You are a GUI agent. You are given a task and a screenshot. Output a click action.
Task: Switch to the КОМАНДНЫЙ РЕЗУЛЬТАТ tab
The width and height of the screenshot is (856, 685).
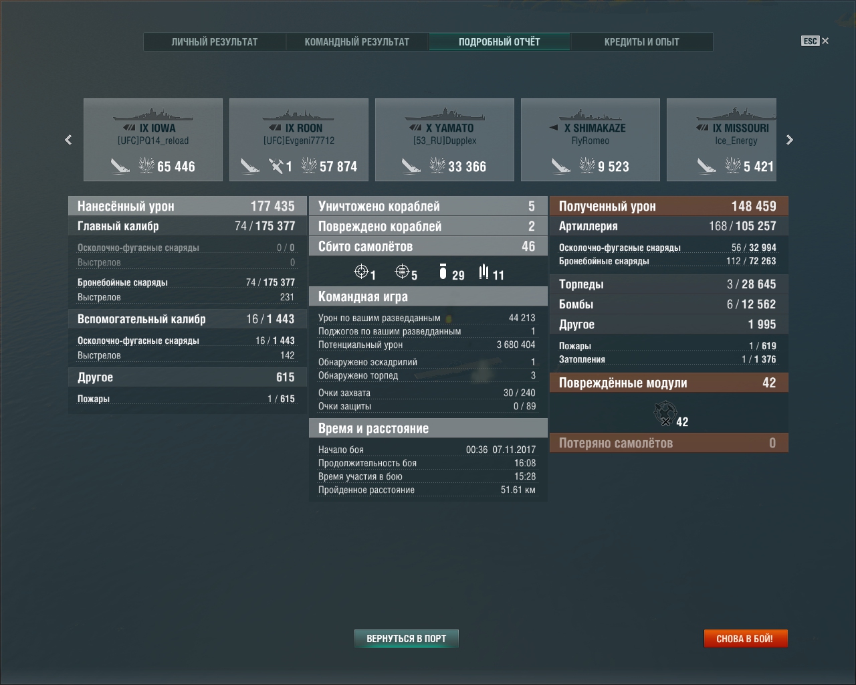click(x=357, y=41)
